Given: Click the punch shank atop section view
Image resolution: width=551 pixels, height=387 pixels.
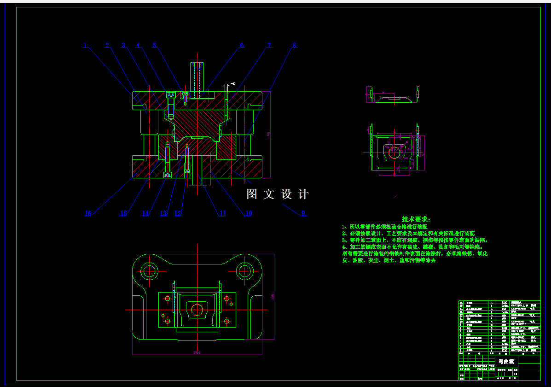Looking at the screenshot, I should click(x=197, y=77).
